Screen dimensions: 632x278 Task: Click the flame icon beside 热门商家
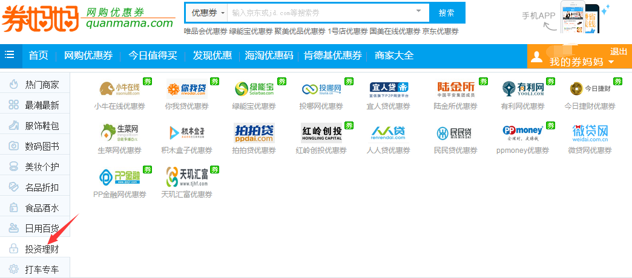pyautogui.click(x=14, y=85)
